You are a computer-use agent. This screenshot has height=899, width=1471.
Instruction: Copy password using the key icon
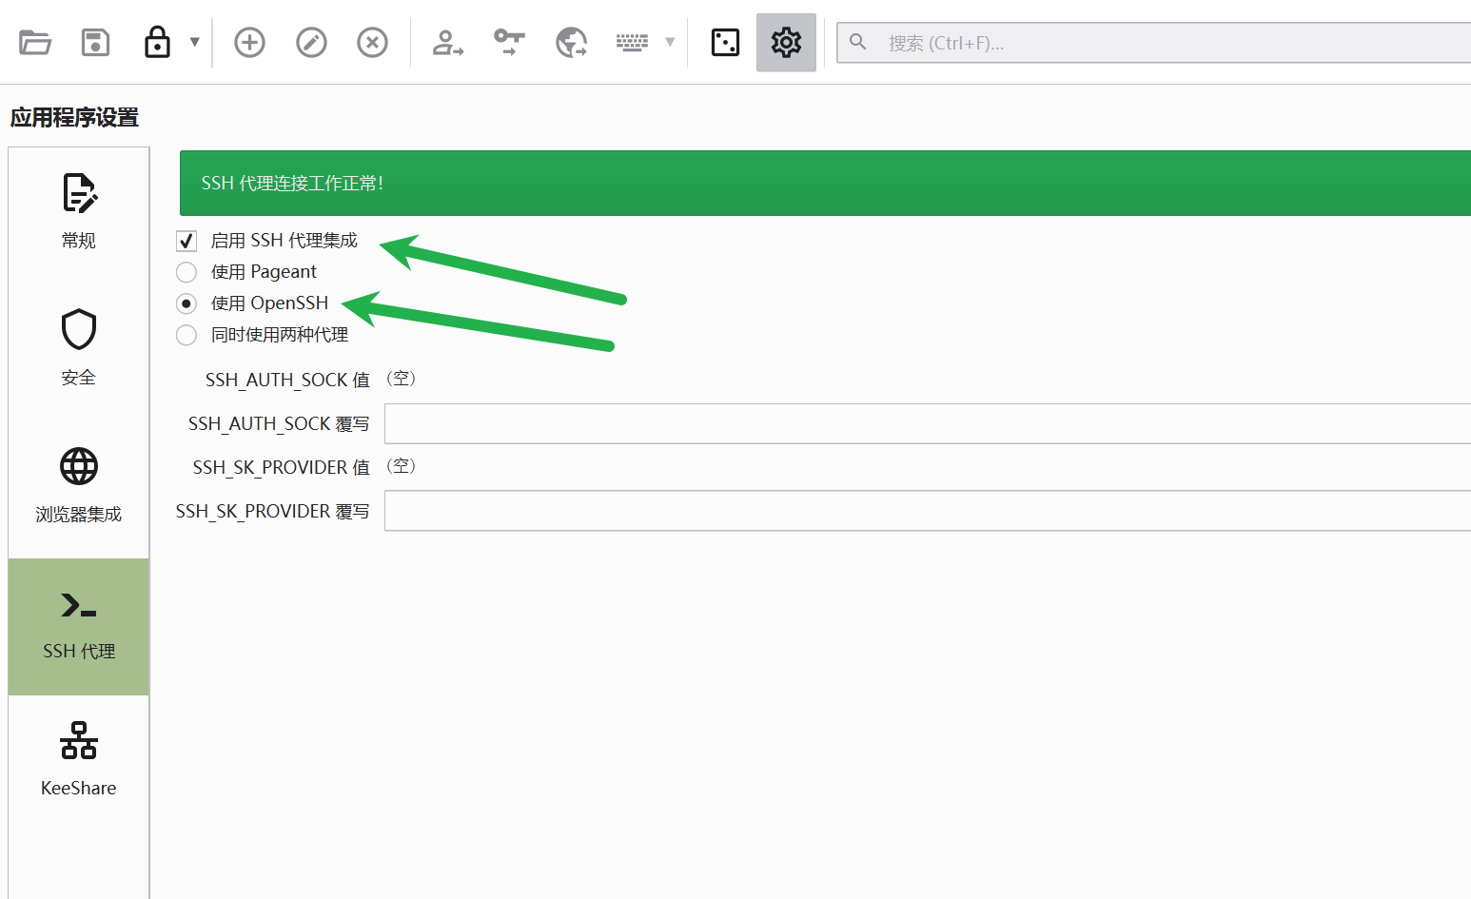click(509, 43)
